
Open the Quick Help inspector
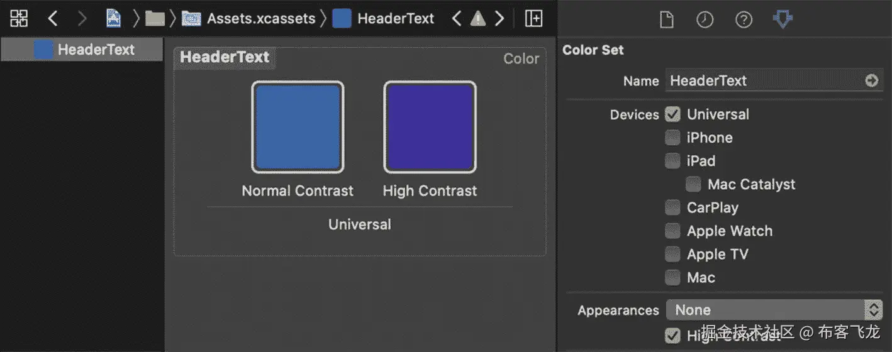(744, 20)
